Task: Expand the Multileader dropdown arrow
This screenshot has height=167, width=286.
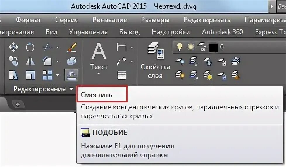Action: 132,61
